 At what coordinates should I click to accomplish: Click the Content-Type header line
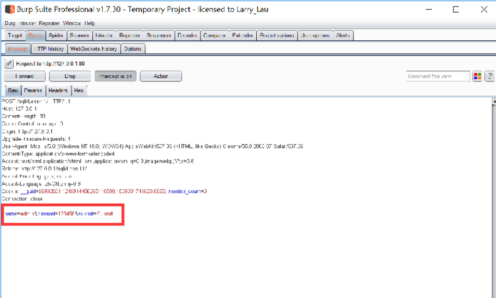coord(58,154)
